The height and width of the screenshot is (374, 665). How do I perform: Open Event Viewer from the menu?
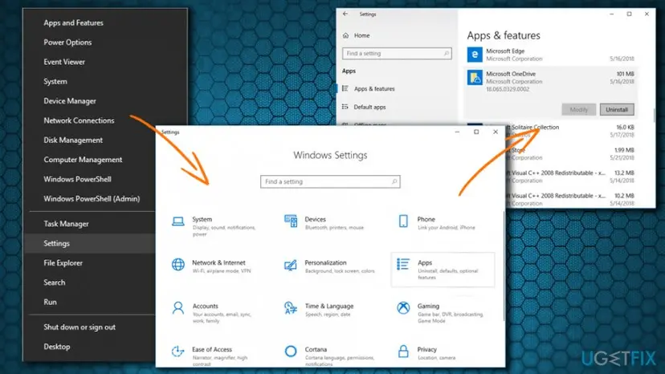(64, 62)
